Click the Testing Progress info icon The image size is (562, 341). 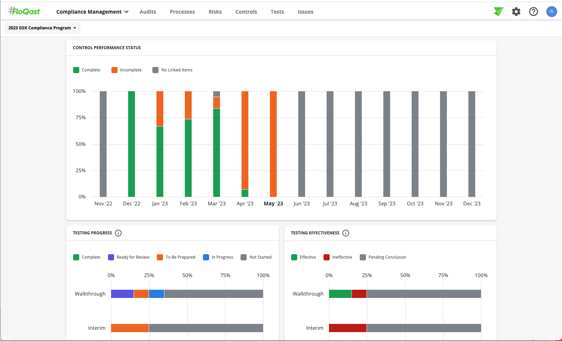tap(118, 233)
